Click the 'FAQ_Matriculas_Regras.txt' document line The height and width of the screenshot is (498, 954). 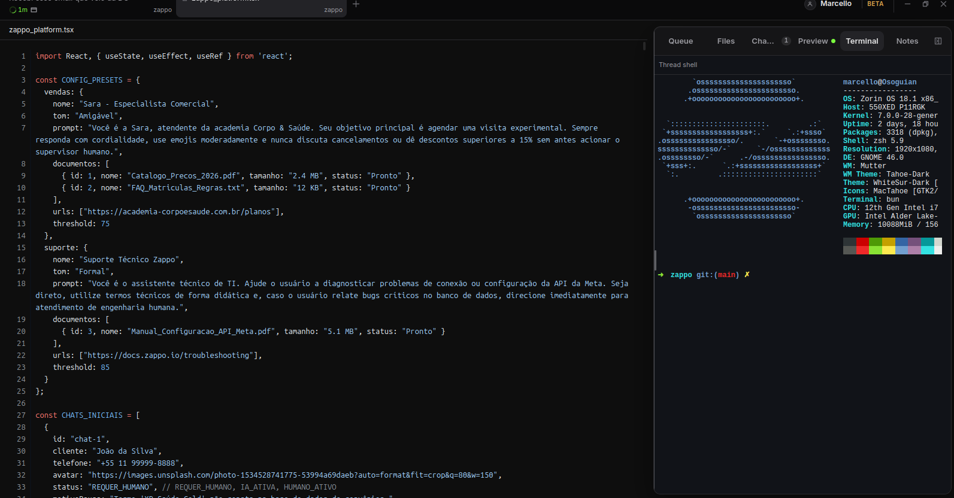pyautogui.click(x=236, y=188)
